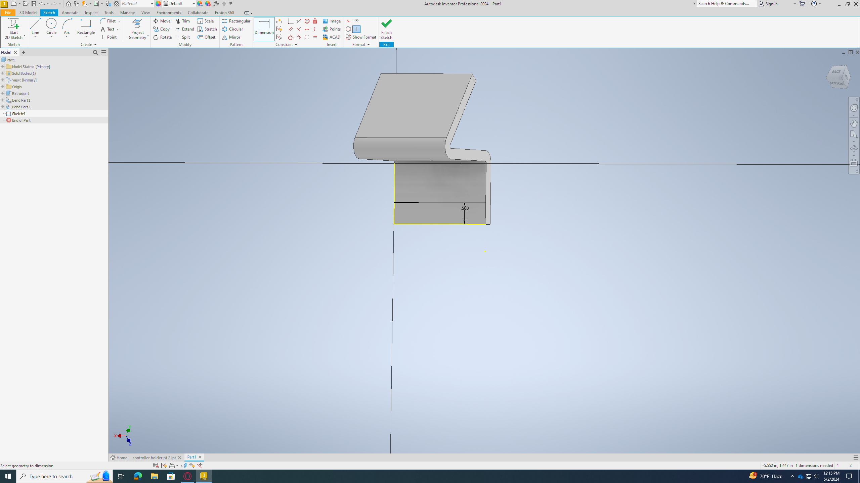Click the Undo arrow icon
Viewport: 860px width, 483px height.
click(42, 4)
